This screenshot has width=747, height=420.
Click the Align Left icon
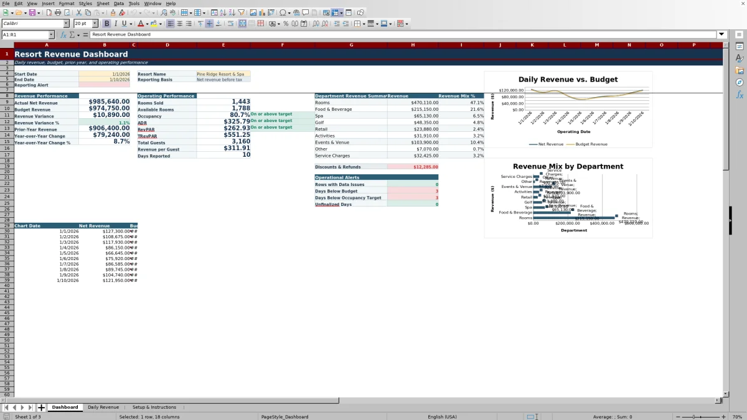pyautogui.click(x=171, y=24)
